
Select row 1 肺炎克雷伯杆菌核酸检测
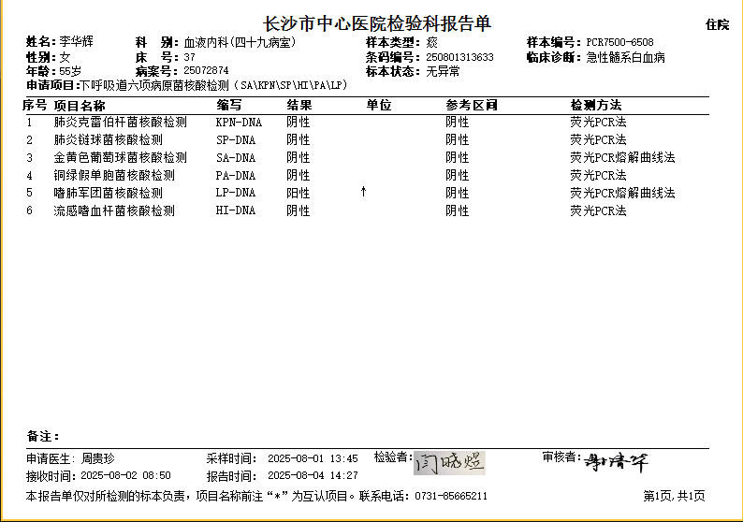(x=121, y=123)
